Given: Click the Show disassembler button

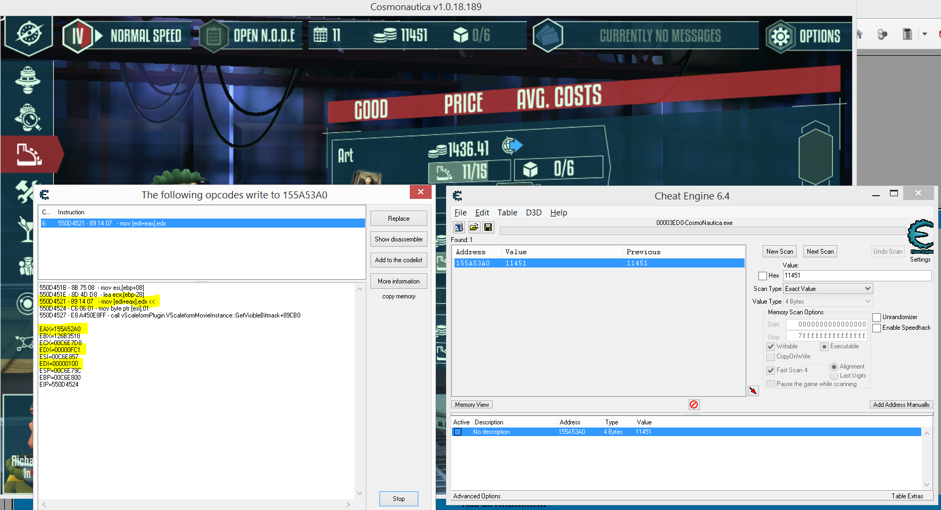Looking at the screenshot, I should coord(399,239).
